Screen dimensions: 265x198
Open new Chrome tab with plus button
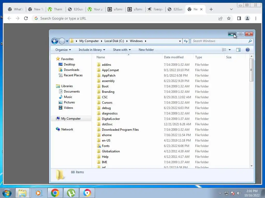pyautogui.click(x=211, y=9)
